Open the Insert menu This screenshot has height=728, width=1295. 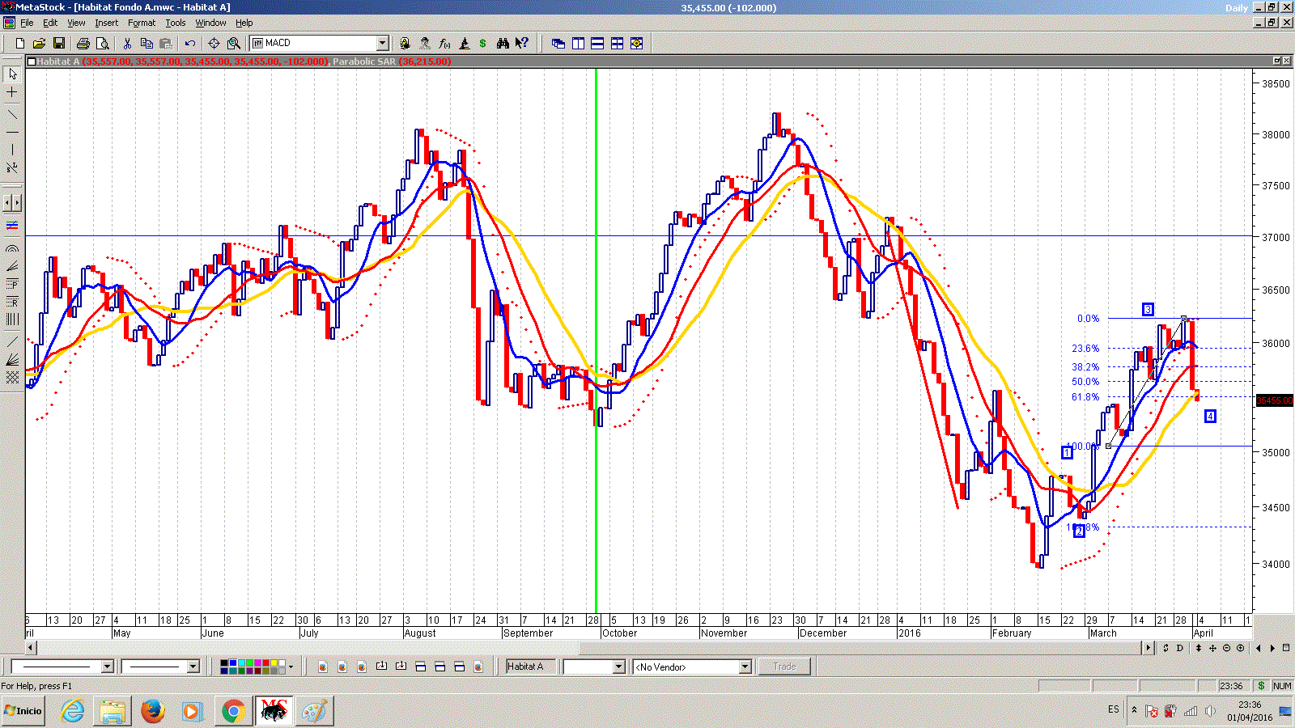[106, 23]
